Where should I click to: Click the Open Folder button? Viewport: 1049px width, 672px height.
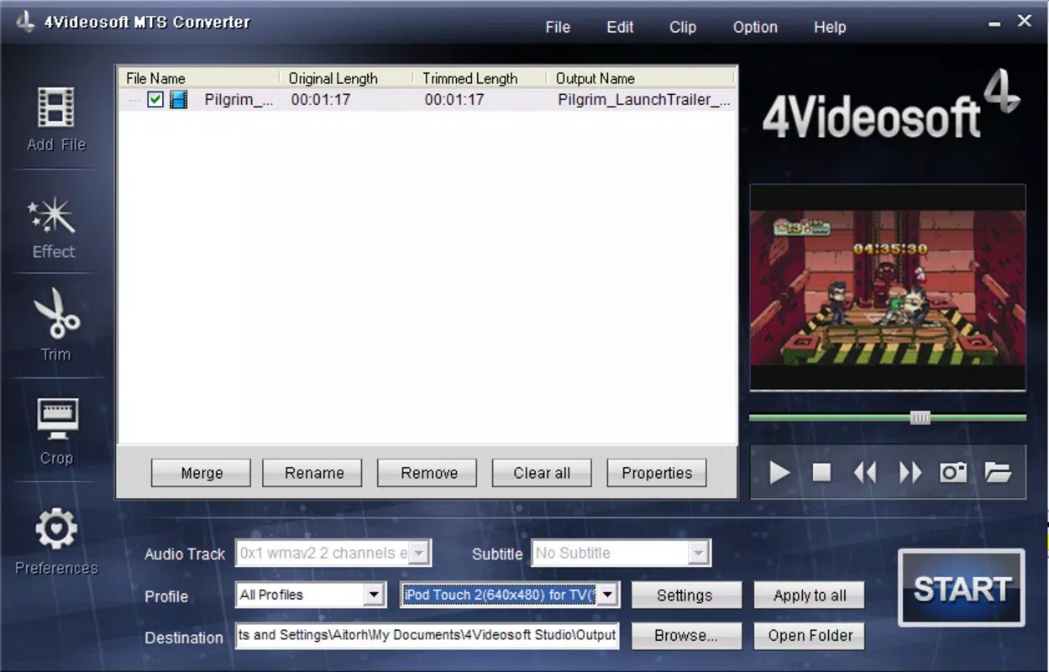click(810, 636)
